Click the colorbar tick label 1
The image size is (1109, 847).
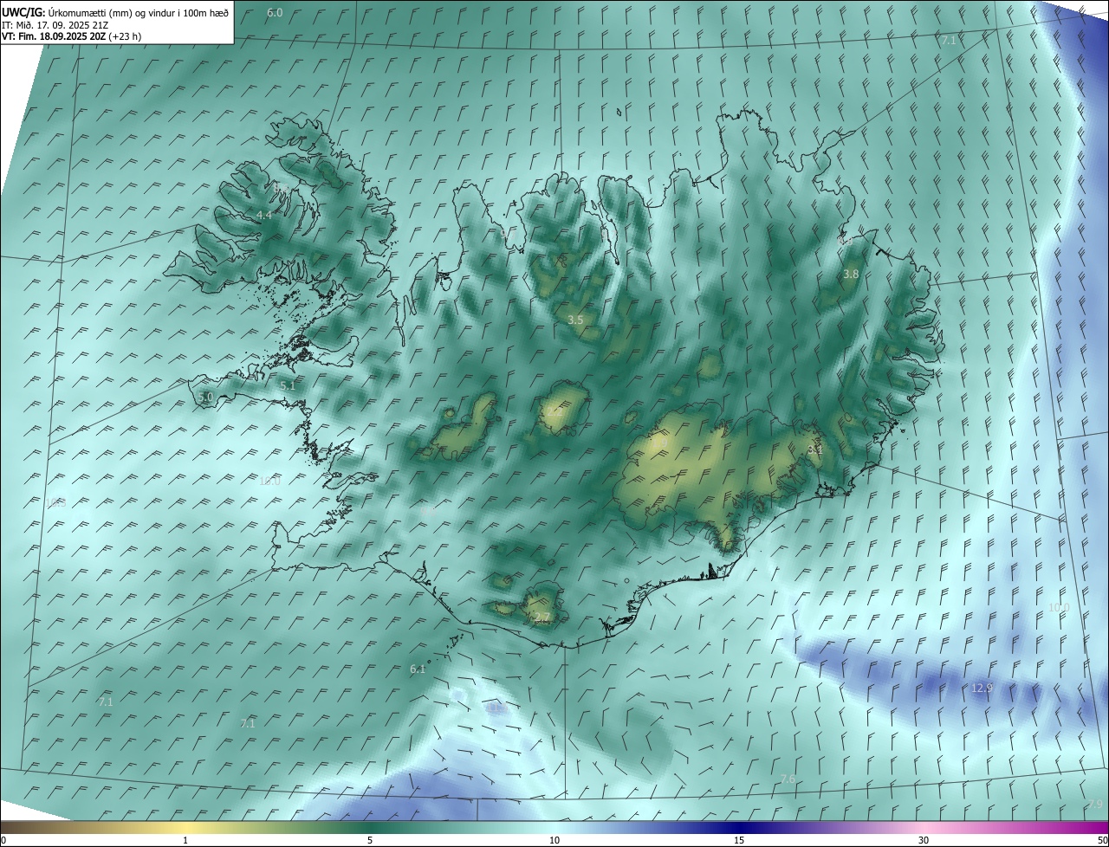[x=185, y=840]
